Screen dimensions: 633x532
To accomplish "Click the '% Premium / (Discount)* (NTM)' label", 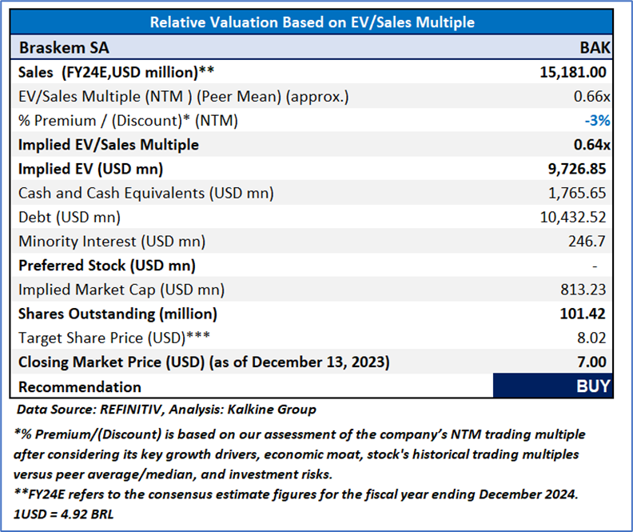I will tap(128, 121).
